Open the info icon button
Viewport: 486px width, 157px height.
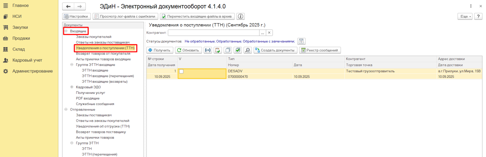[x=241, y=16]
